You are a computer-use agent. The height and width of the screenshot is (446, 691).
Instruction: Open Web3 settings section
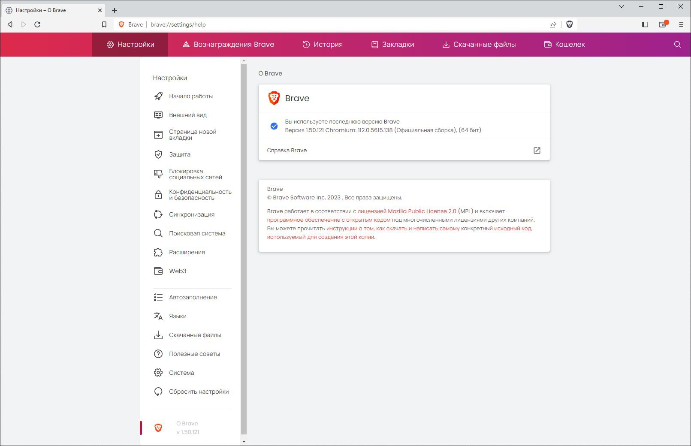tap(178, 271)
